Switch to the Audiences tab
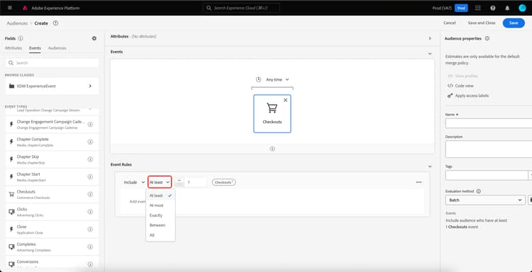This screenshot has height=272, width=532. tap(57, 48)
